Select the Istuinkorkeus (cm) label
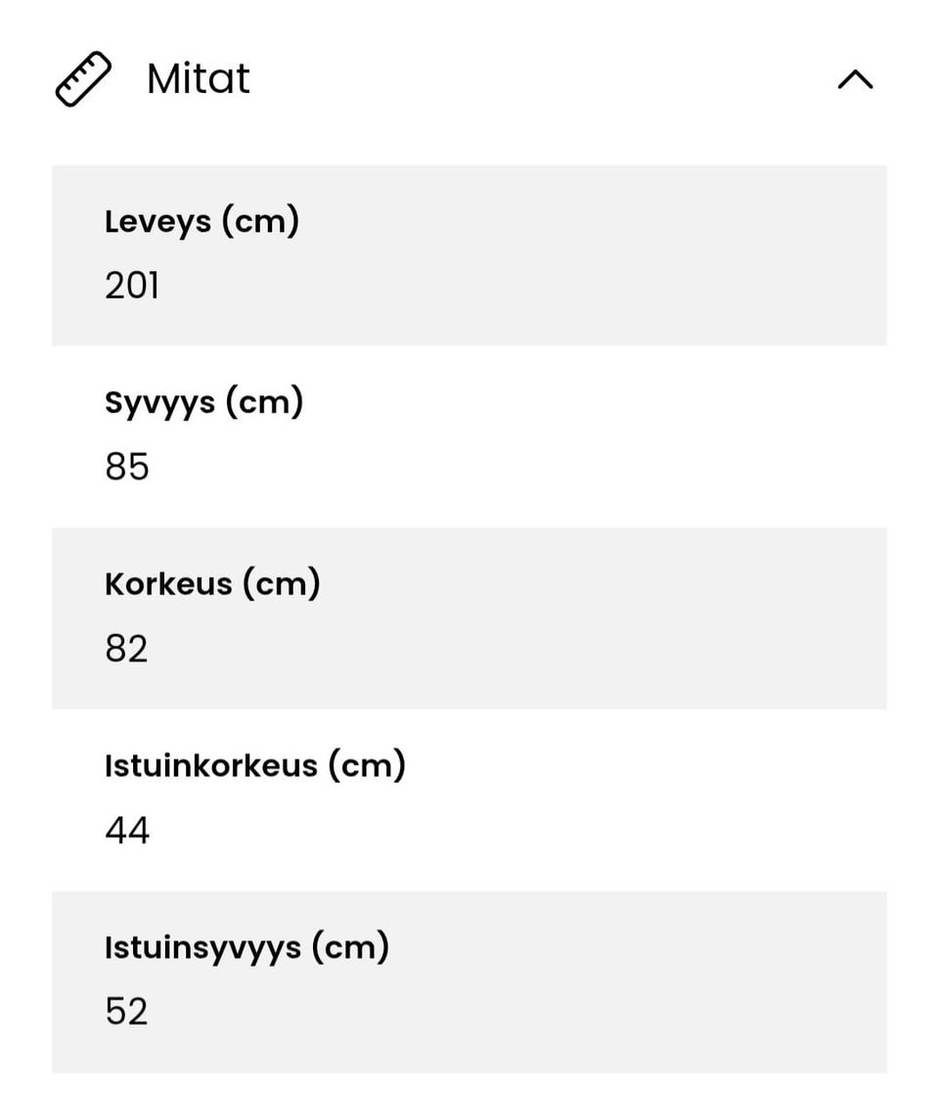 [254, 765]
